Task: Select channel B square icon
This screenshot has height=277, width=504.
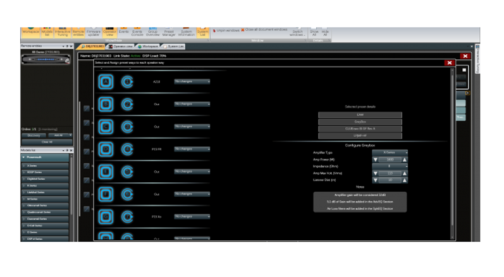Action: (x=106, y=104)
